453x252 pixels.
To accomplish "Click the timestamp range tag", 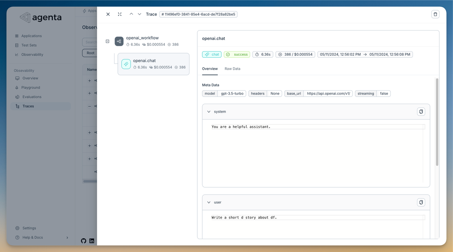I will [x=365, y=54].
